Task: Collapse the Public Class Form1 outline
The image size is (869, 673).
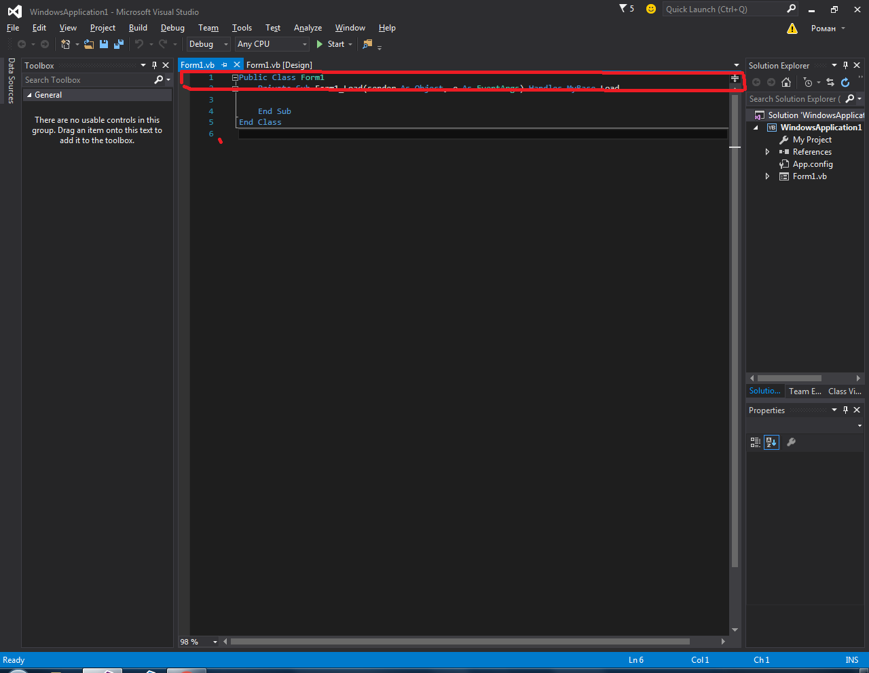Action: tap(235, 78)
